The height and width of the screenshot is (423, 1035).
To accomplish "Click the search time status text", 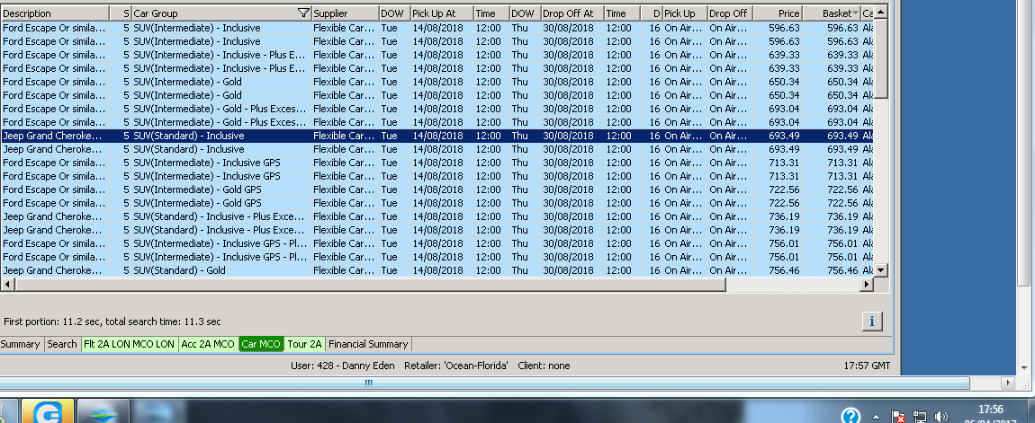I will click(112, 322).
